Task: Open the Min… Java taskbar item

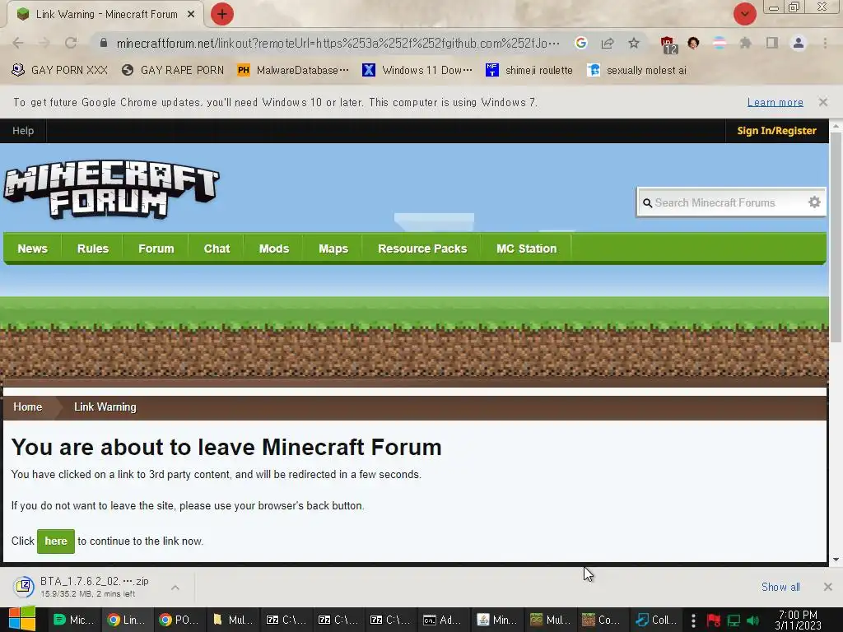Action: [x=496, y=620]
